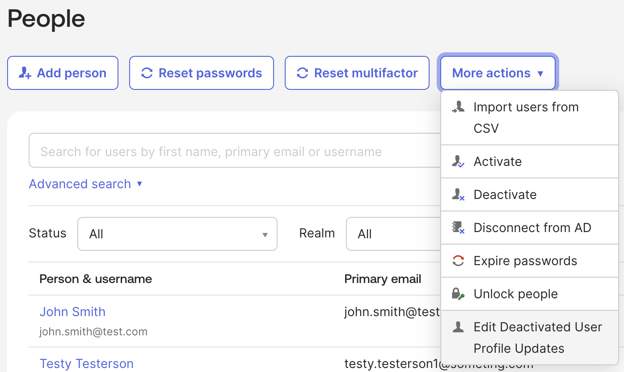Click the Add person icon
Viewport: 624px width, 372px height.
25,73
